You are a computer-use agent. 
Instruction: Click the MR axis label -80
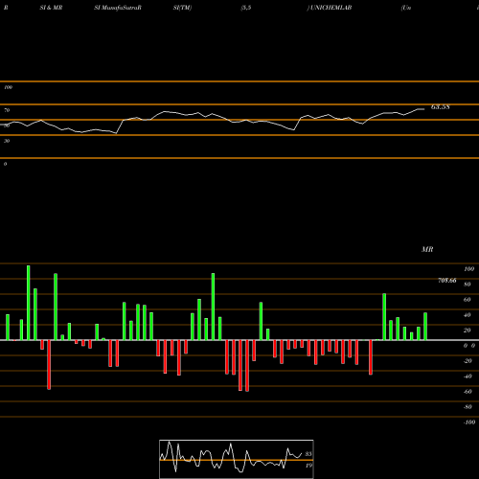tap(468, 407)
